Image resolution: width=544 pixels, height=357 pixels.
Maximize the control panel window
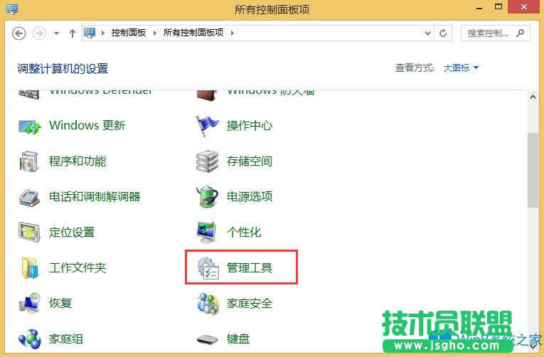pos(498,6)
